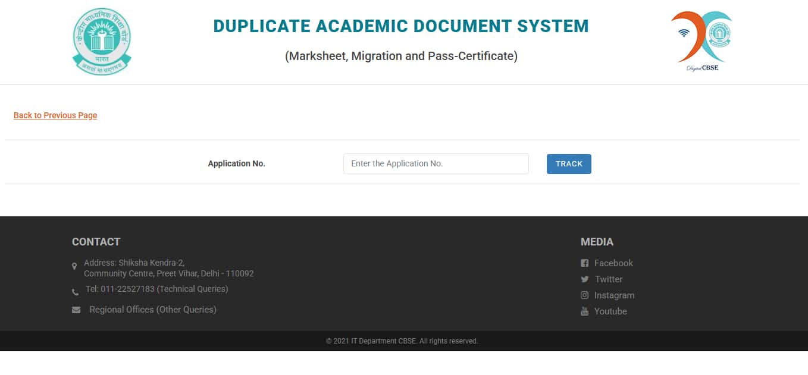Click the envelope icon beside Regional Offices
808x375 pixels.
coord(76,310)
